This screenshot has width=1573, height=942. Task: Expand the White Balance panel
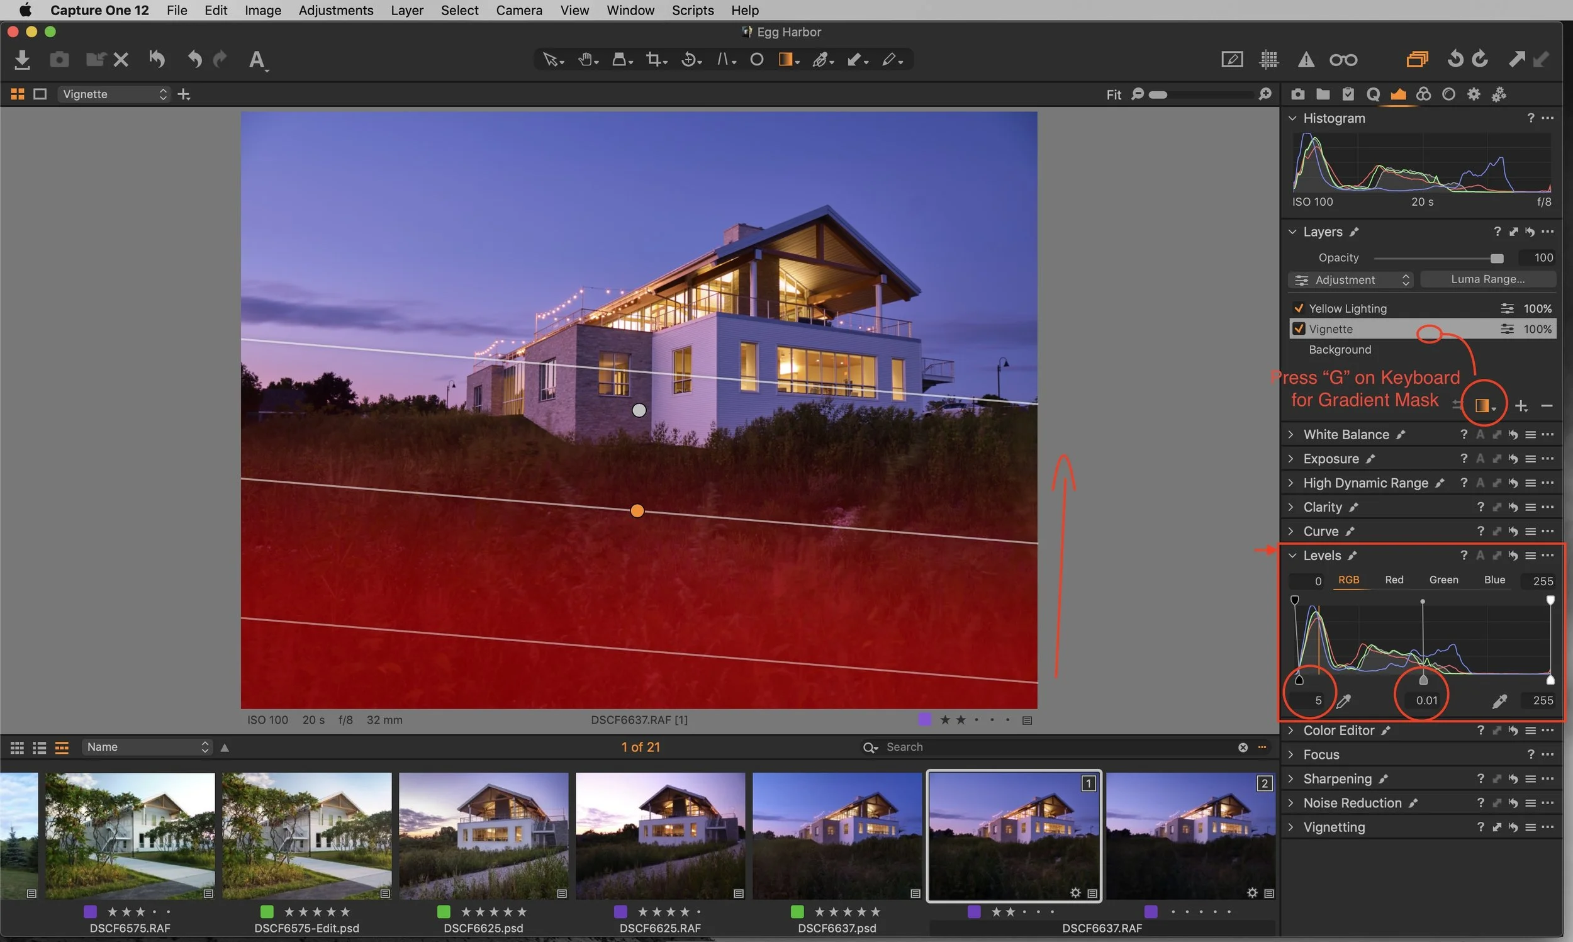coord(1291,435)
